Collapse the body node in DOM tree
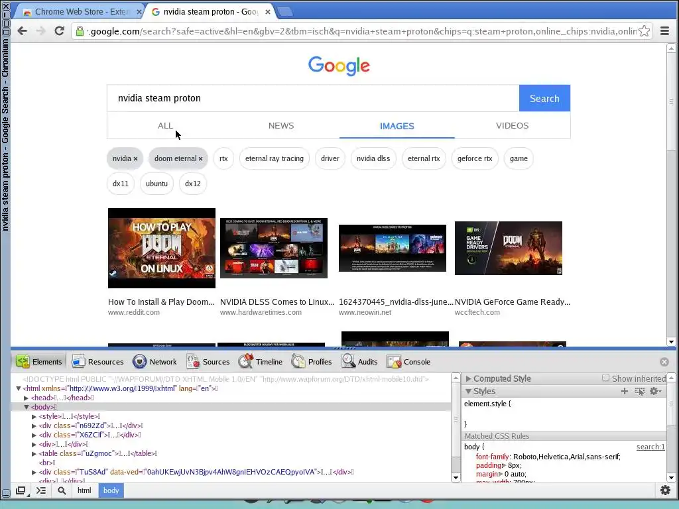The image size is (679, 509). click(x=27, y=407)
